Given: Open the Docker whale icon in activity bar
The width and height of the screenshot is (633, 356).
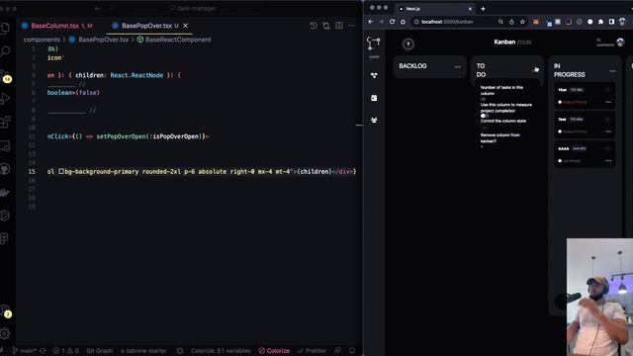Looking at the screenshot, I should pos(5,192).
